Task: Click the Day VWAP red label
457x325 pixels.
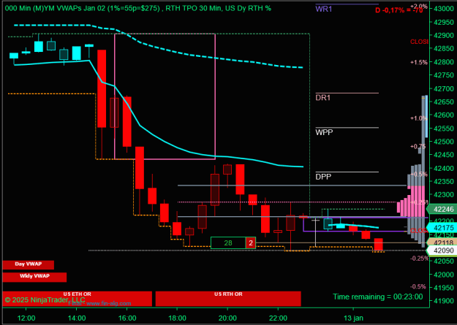Action: click(29, 264)
